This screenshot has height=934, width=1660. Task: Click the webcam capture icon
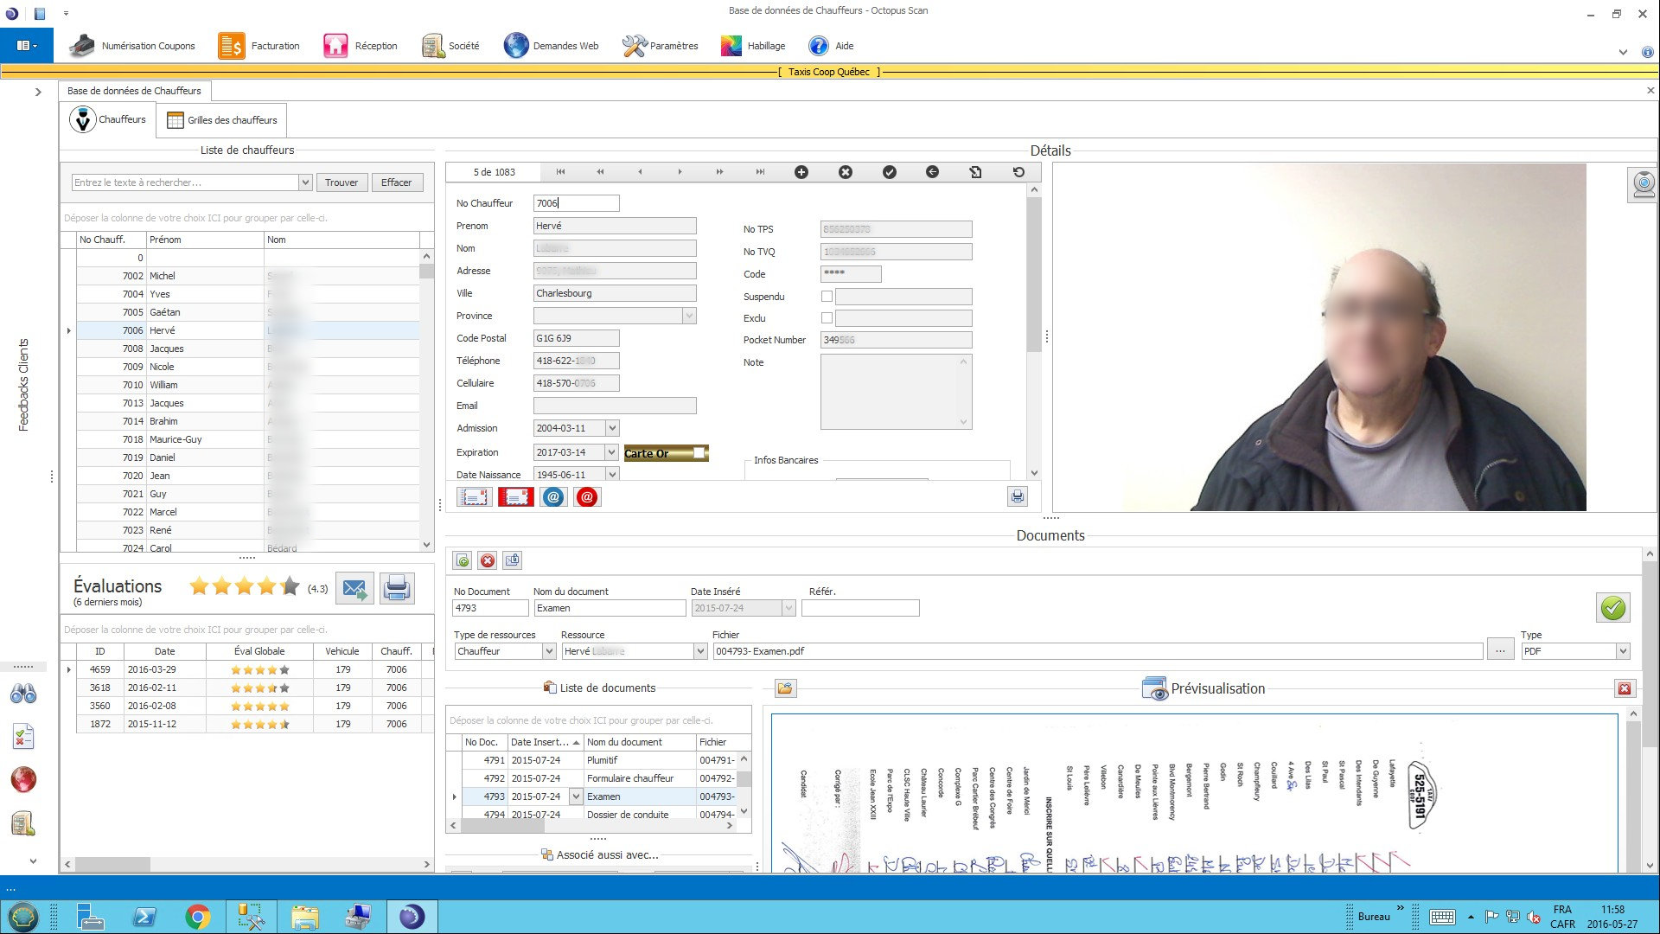(1643, 184)
